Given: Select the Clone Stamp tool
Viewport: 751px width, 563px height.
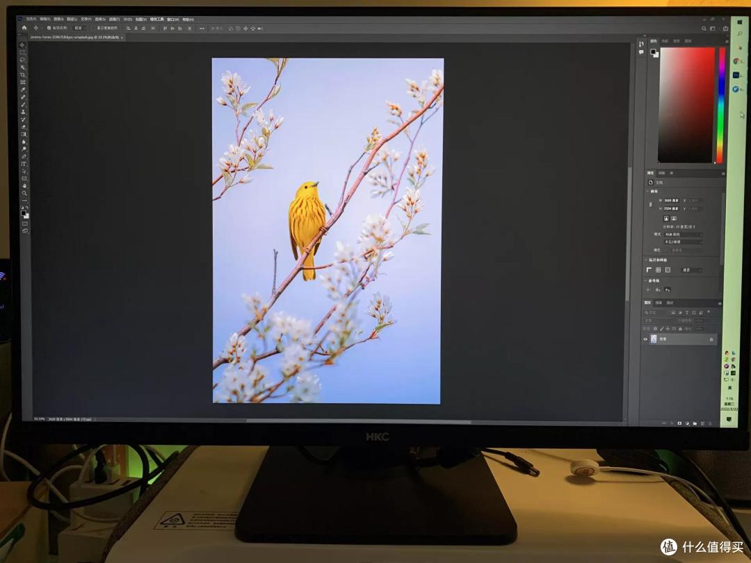Looking at the screenshot, I should pos(22,112).
